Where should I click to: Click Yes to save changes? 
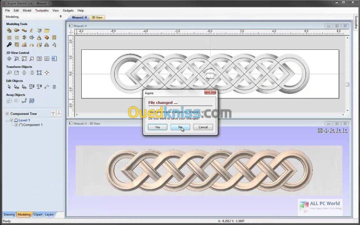157,127
